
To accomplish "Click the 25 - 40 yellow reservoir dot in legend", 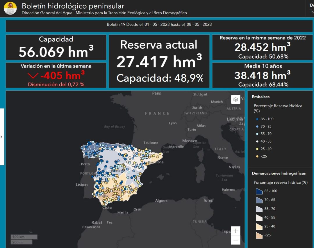I will point(258,149).
